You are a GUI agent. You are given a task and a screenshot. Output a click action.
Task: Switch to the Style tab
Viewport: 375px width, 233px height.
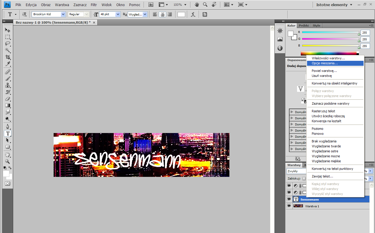pyautogui.click(x=316, y=25)
